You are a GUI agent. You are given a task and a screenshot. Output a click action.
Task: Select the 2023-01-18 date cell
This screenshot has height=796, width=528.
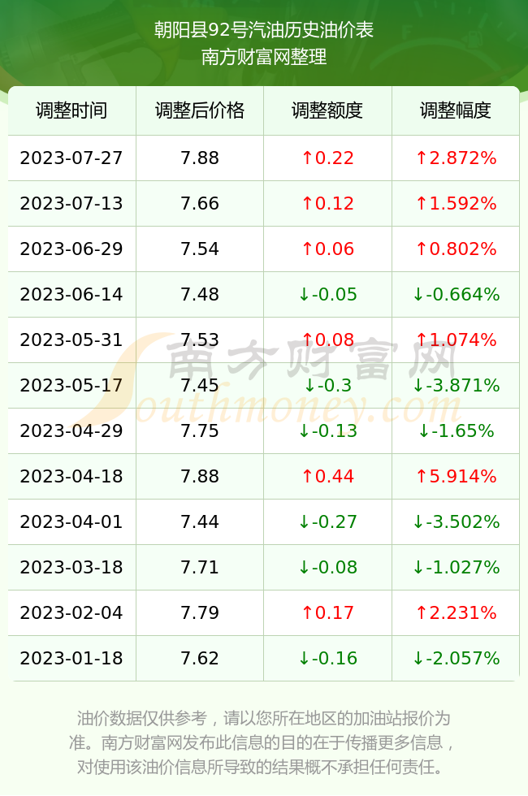pos(71,659)
